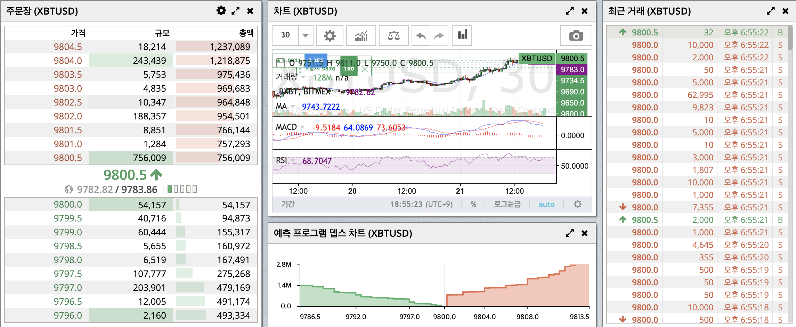Viewport: 796px width, 327px height.
Task: Close the order position X on the chart
Action: (365, 69)
